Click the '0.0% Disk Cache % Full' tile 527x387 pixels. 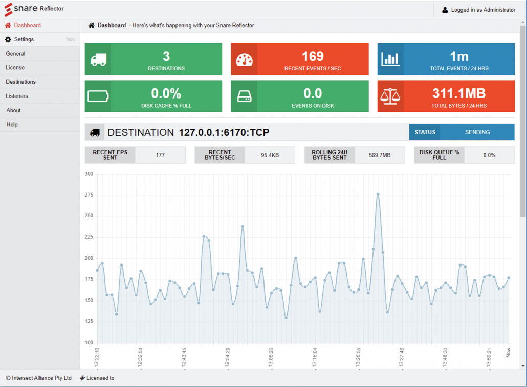pyautogui.click(x=153, y=96)
